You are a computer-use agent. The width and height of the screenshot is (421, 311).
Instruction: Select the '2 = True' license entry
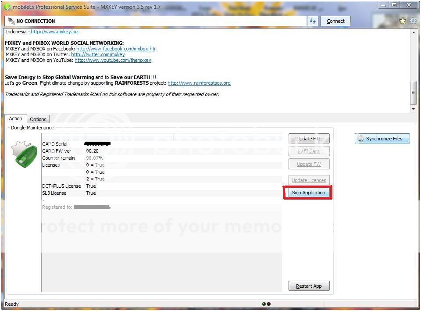(95, 179)
